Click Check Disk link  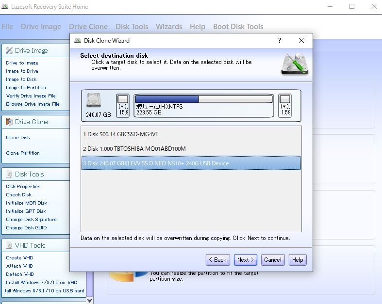[x=19, y=195]
